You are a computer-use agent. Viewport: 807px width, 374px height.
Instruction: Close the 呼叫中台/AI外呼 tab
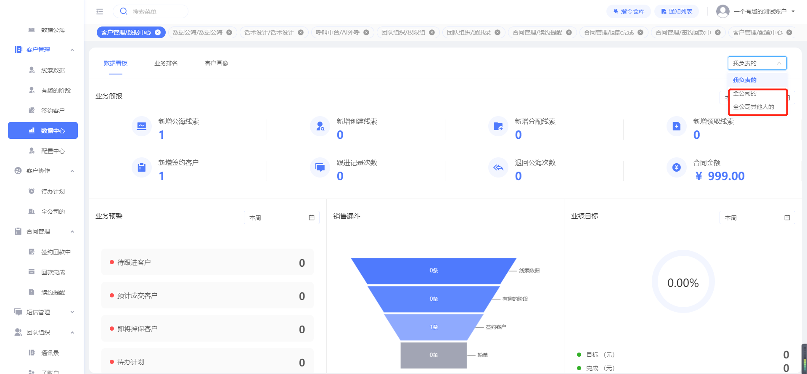tap(366, 32)
